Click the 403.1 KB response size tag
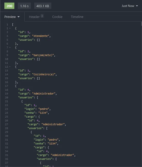142x167 pixels. pyautogui.click(x=43, y=6)
